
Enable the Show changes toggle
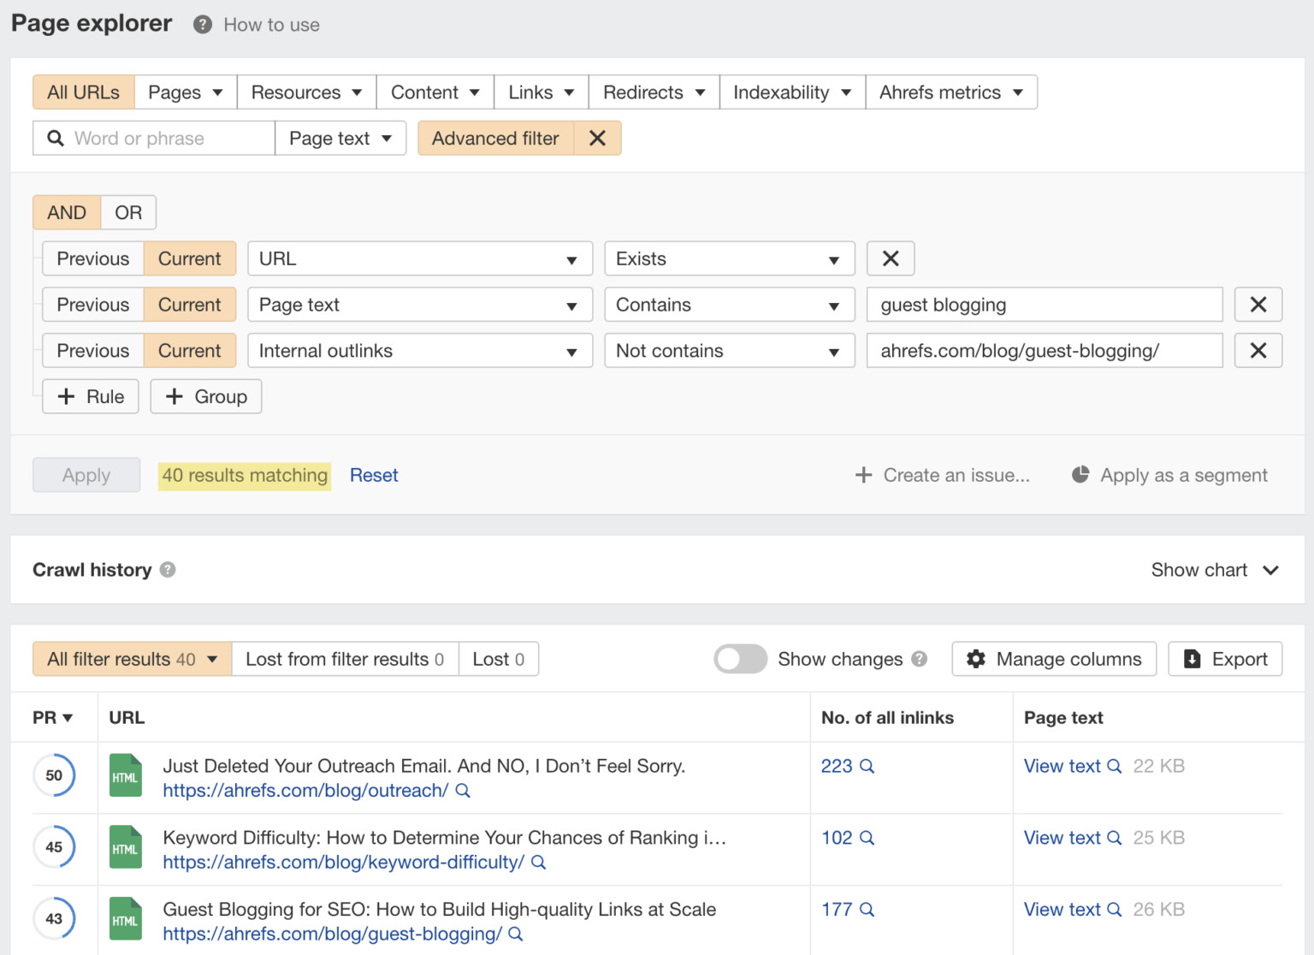(x=740, y=659)
